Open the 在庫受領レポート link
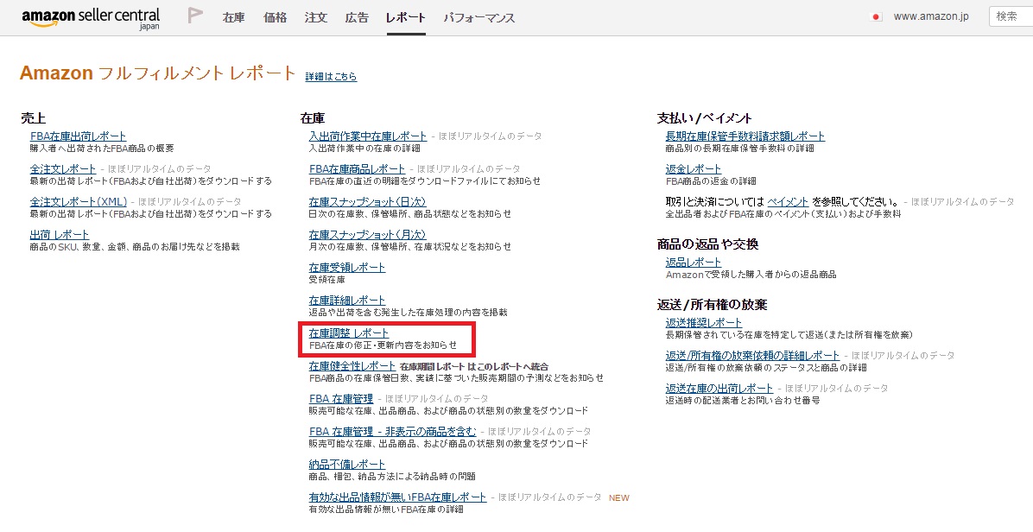The width and height of the screenshot is (1033, 532). coord(347,268)
